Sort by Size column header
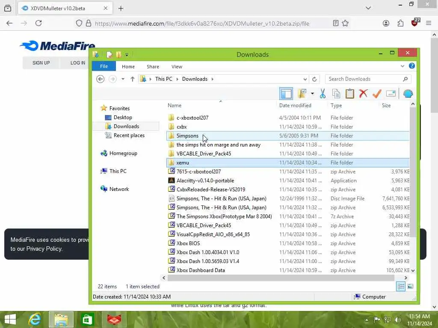 point(386,105)
